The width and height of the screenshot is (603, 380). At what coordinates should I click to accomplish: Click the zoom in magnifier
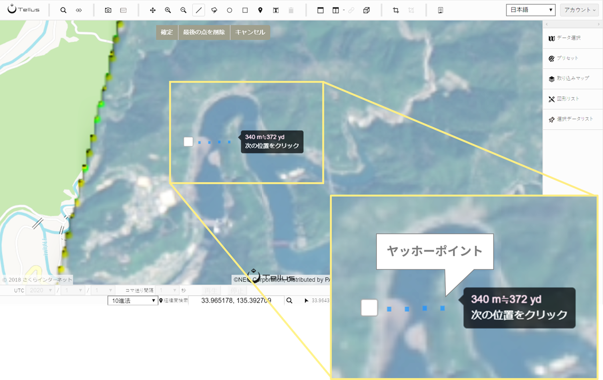168,10
